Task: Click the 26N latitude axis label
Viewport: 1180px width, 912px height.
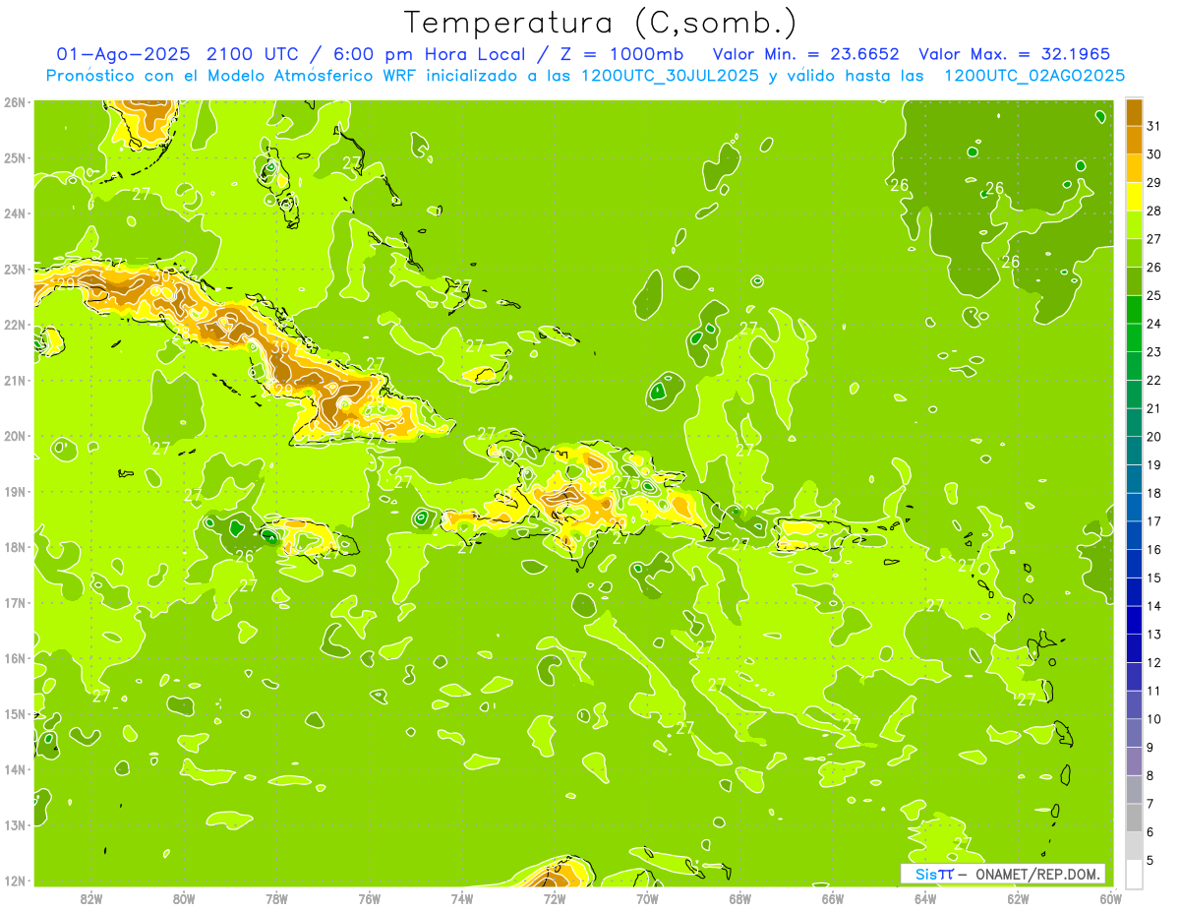Action: pos(15,102)
